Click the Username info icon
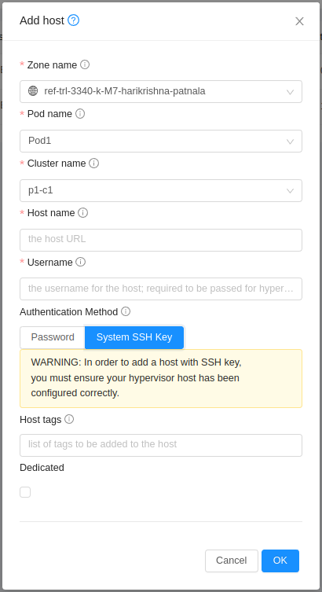This screenshot has height=592, width=322. (80, 262)
